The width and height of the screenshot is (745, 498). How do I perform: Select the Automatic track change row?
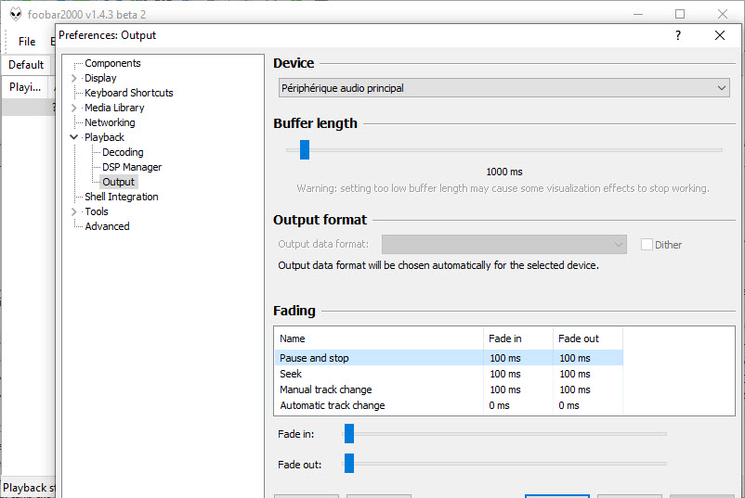[x=449, y=405]
